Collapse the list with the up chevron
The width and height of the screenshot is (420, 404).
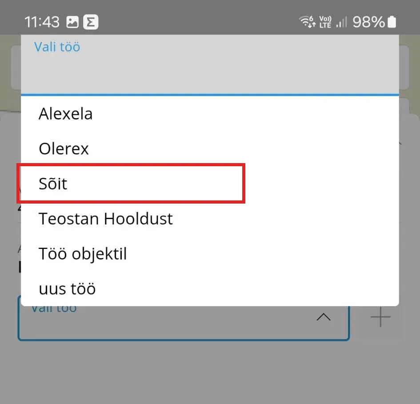click(323, 317)
